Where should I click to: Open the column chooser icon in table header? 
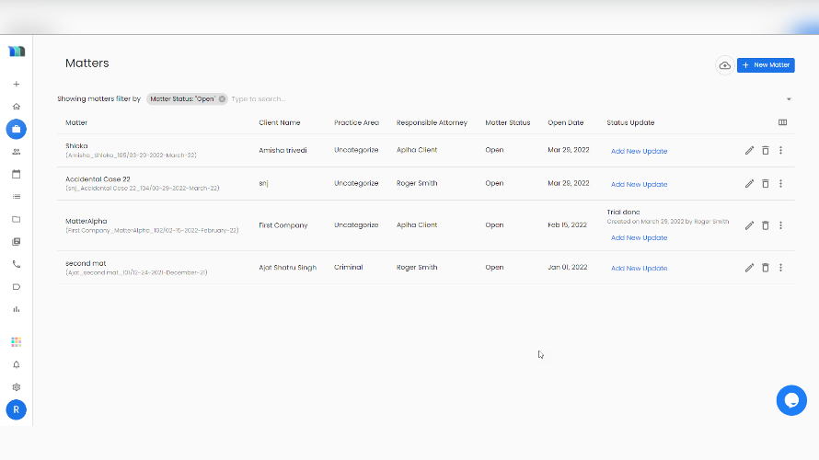pyautogui.click(x=782, y=122)
